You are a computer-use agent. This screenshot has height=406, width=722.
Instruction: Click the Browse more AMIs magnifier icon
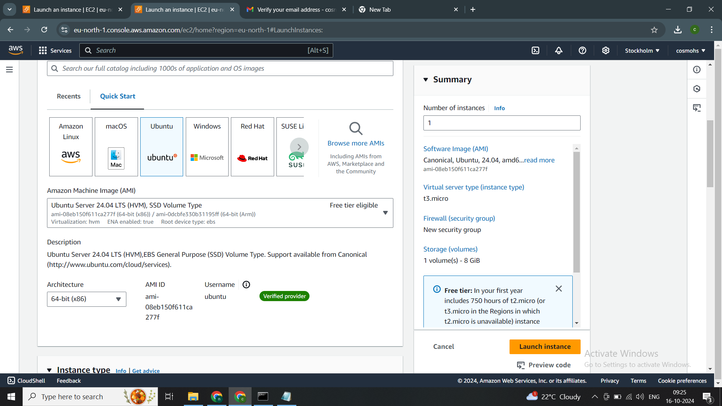click(x=356, y=128)
